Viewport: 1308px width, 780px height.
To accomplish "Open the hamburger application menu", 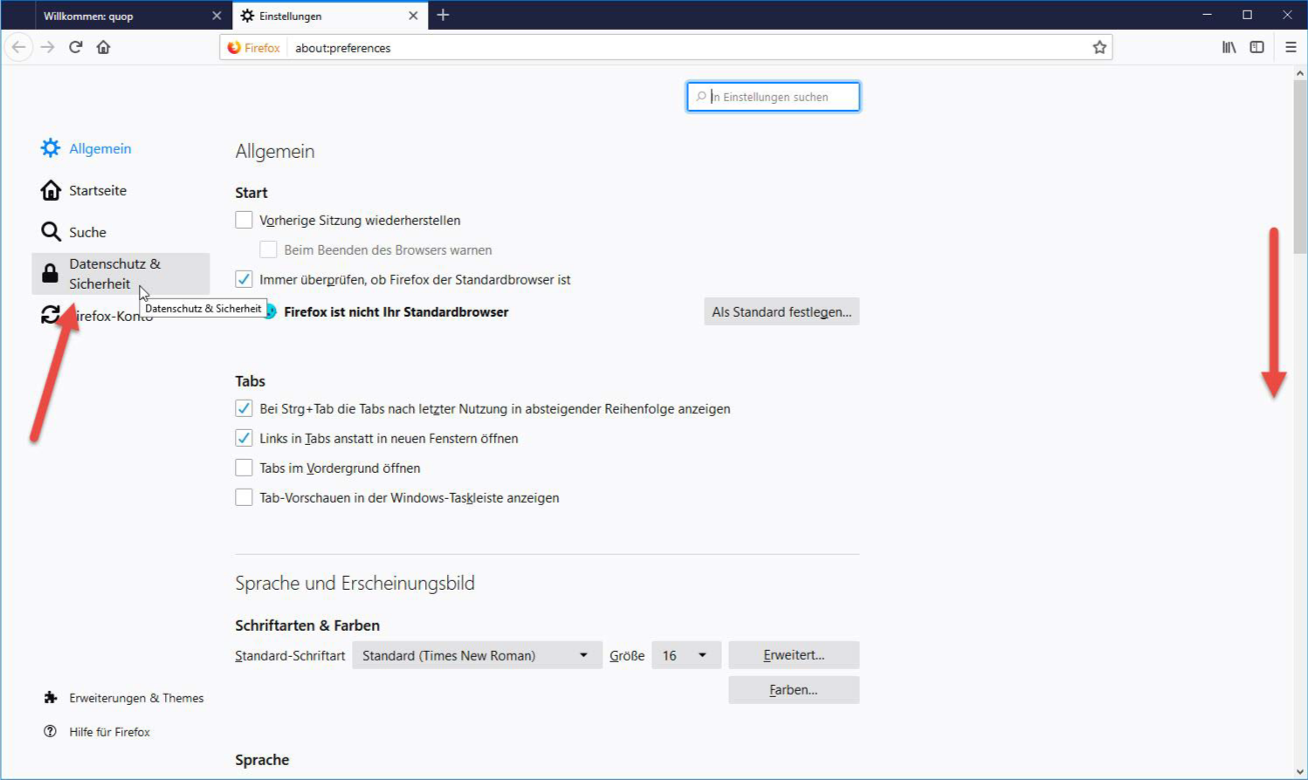I will pos(1291,47).
